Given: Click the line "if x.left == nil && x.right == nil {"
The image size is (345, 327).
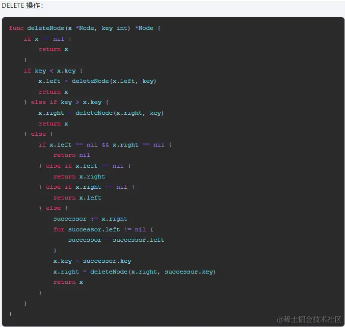Looking at the screenshot, I should coord(105,145).
